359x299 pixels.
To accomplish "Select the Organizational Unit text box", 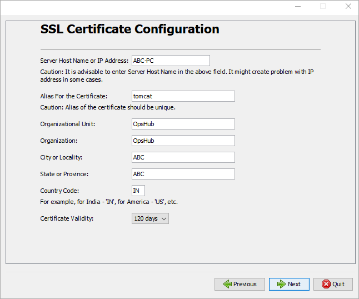I will pyautogui.click(x=183, y=124).
